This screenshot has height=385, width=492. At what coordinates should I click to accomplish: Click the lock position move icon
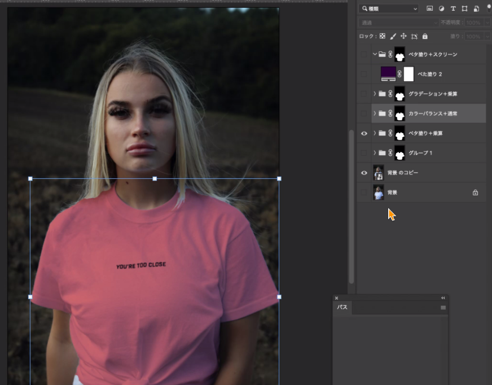pos(403,36)
